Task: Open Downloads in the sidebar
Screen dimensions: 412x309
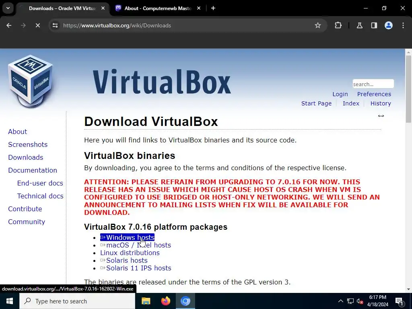Action: pos(26,157)
